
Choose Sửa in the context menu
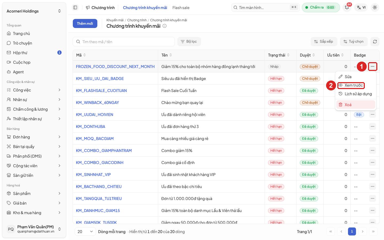(x=356, y=77)
